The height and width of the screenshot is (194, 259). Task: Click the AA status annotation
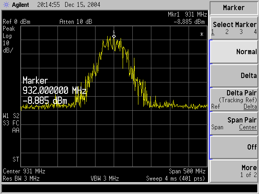(x=16, y=131)
